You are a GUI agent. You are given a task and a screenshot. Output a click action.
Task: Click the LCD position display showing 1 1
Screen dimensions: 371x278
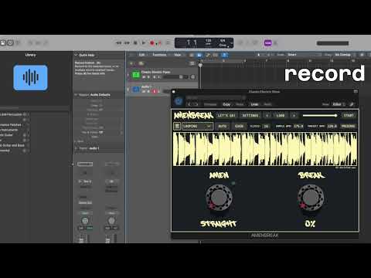(x=192, y=42)
